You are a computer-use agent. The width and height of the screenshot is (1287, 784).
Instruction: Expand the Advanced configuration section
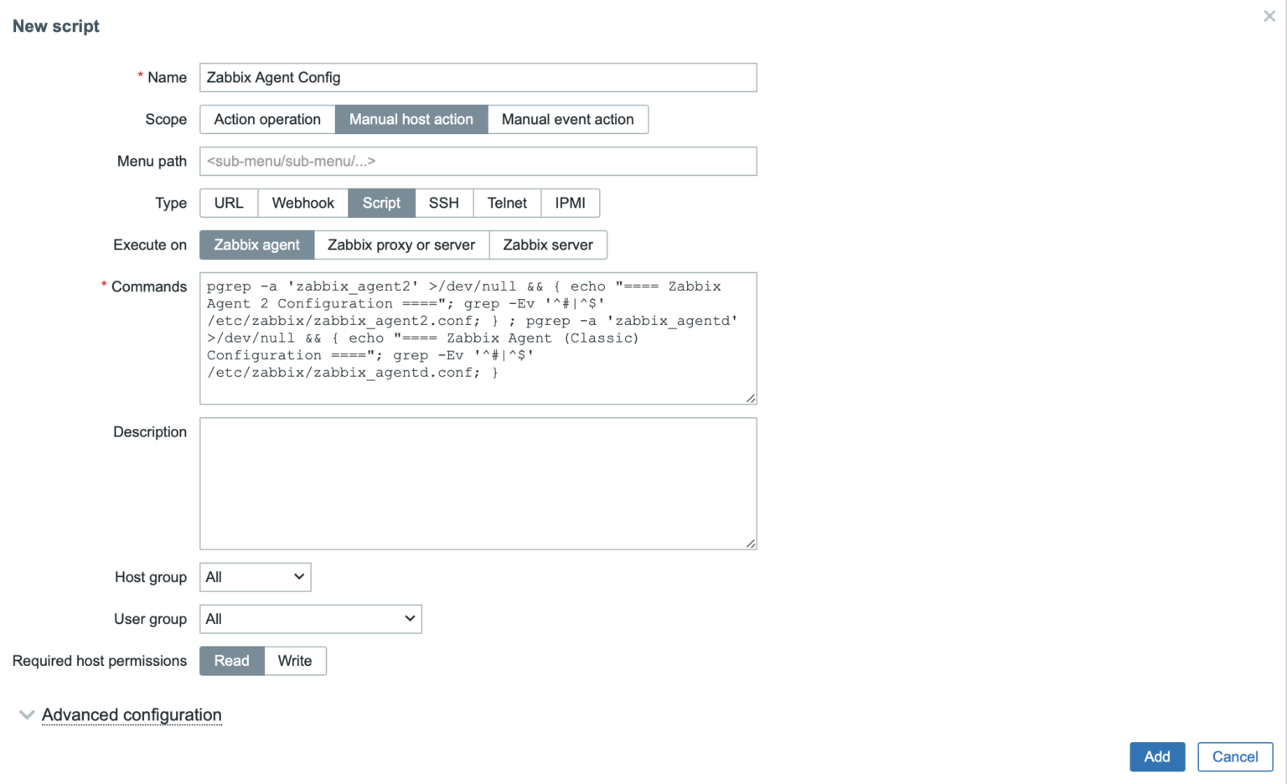point(131,714)
